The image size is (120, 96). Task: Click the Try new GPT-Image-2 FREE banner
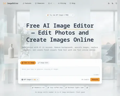click(60, 15)
